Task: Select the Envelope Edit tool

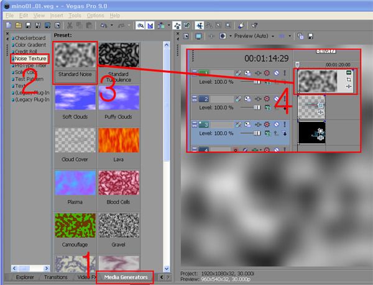Action: coord(209,25)
